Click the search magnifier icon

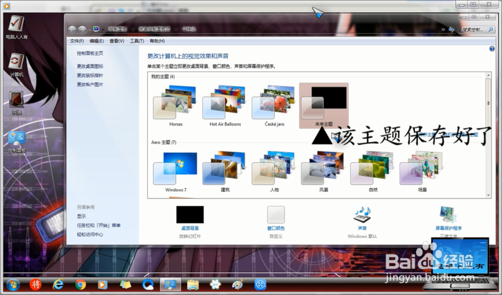(491, 30)
